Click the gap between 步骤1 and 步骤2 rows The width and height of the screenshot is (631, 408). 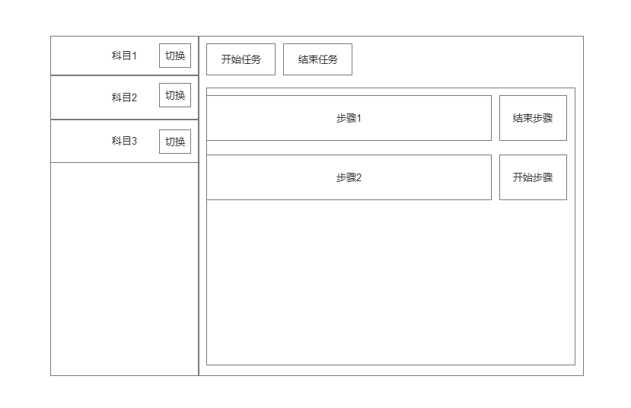click(x=349, y=148)
